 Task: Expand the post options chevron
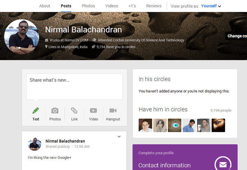(119, 137)
